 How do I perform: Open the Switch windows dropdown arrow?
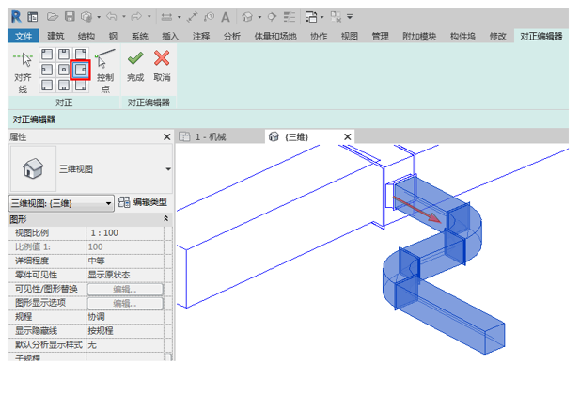tap(321, 17)
